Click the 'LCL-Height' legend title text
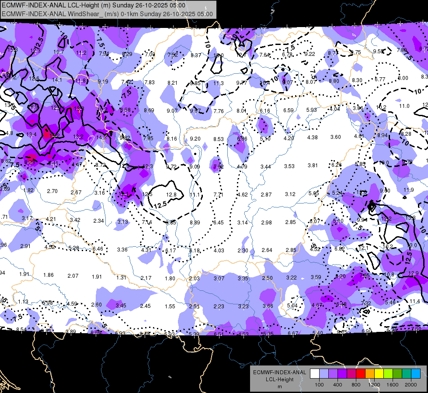The image size is (428, 393). 279,379
